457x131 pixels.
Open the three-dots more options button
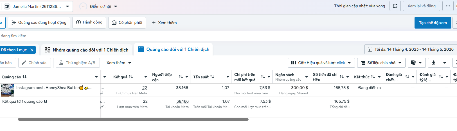click(x=448, y=6)
